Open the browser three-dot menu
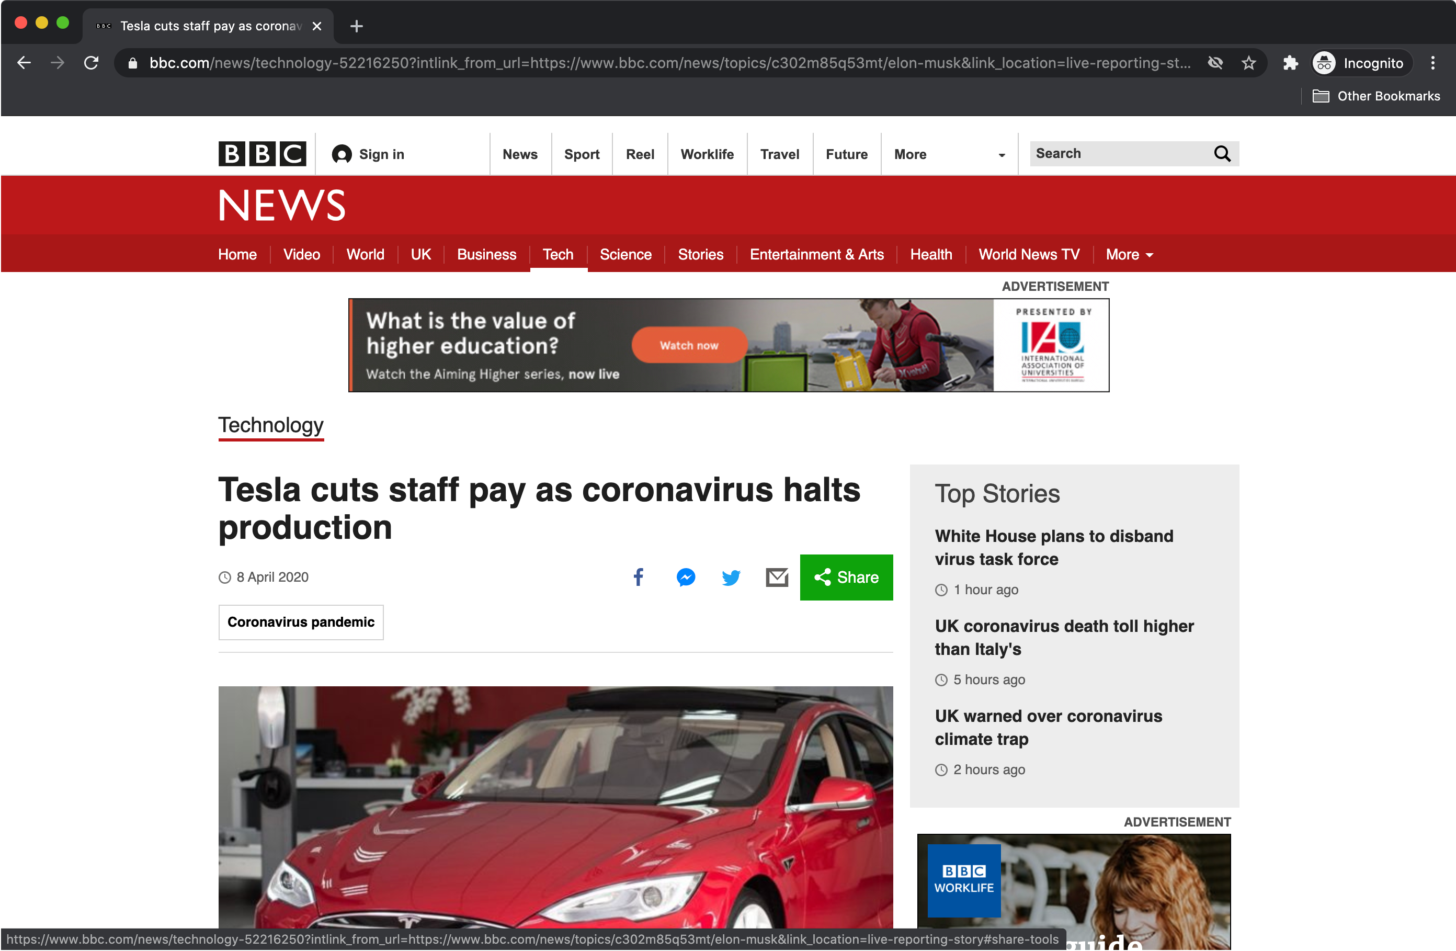1456x951 pixels. pyautogui.click(x=1433, y=62)
